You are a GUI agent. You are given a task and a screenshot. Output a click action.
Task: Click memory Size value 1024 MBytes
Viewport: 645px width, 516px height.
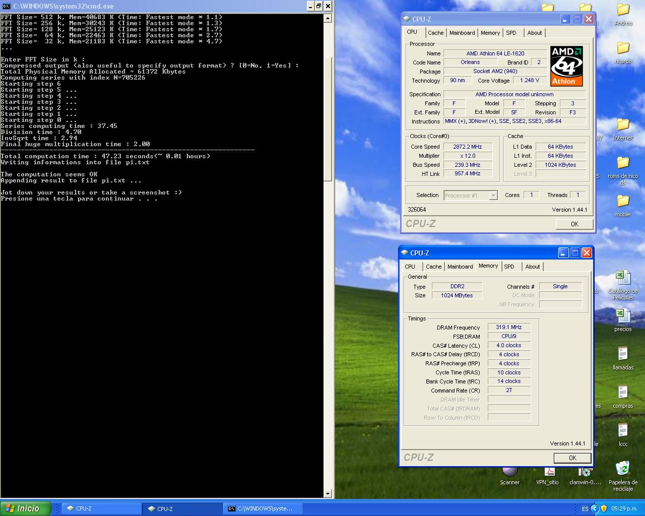457,295
